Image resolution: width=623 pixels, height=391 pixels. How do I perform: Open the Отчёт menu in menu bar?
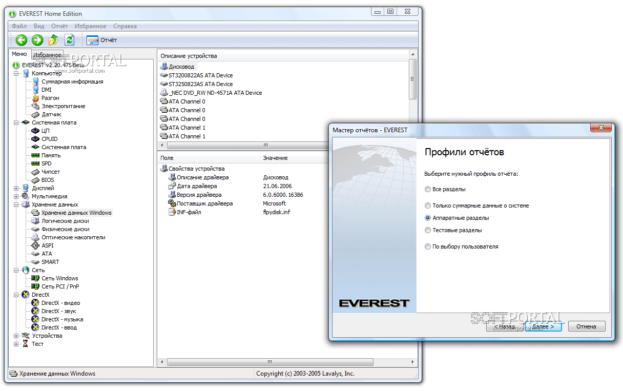pyautogui.click(x=59, y=26)
